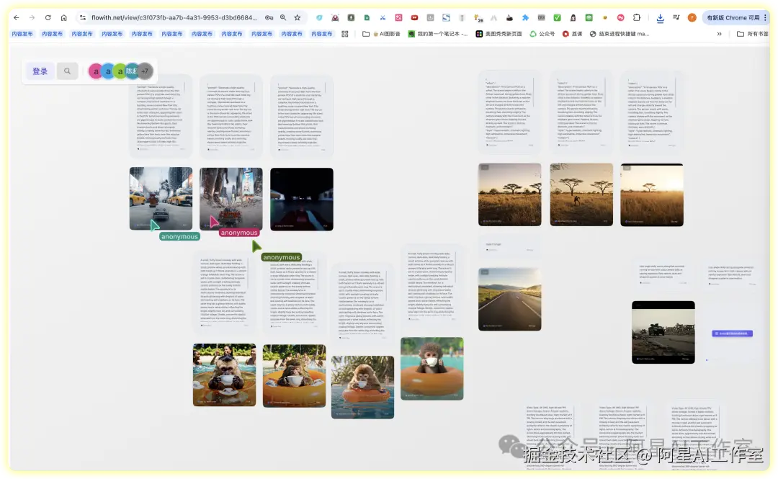
Task: Open the Chrome three-dot menu
Action: click(x=765, y=17)
